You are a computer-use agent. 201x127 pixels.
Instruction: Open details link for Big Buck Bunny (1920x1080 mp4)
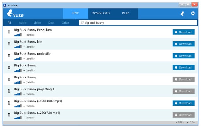click(x=30, y=106)
